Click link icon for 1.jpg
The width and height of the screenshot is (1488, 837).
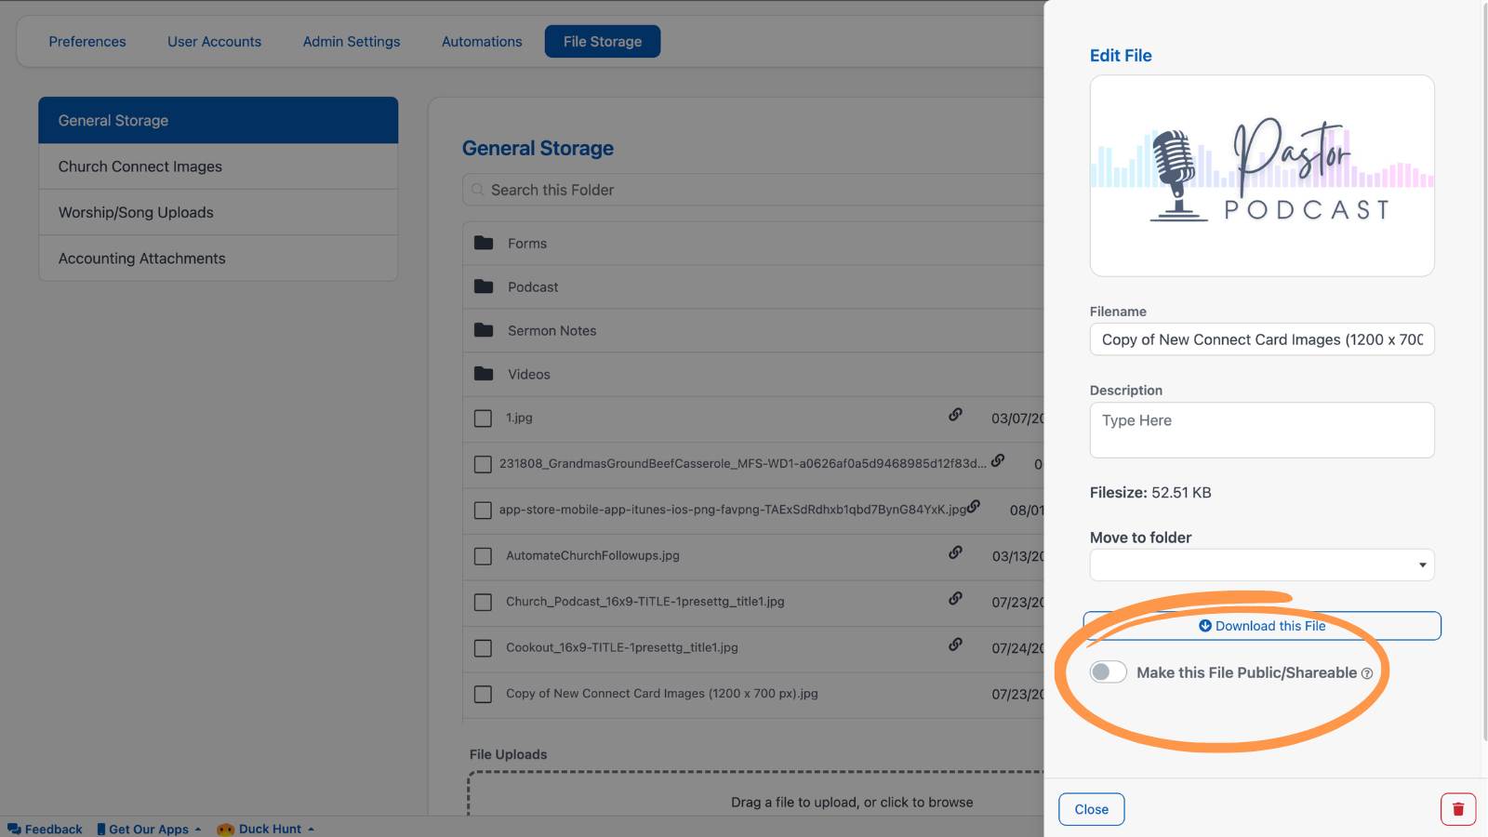point(955,415)
